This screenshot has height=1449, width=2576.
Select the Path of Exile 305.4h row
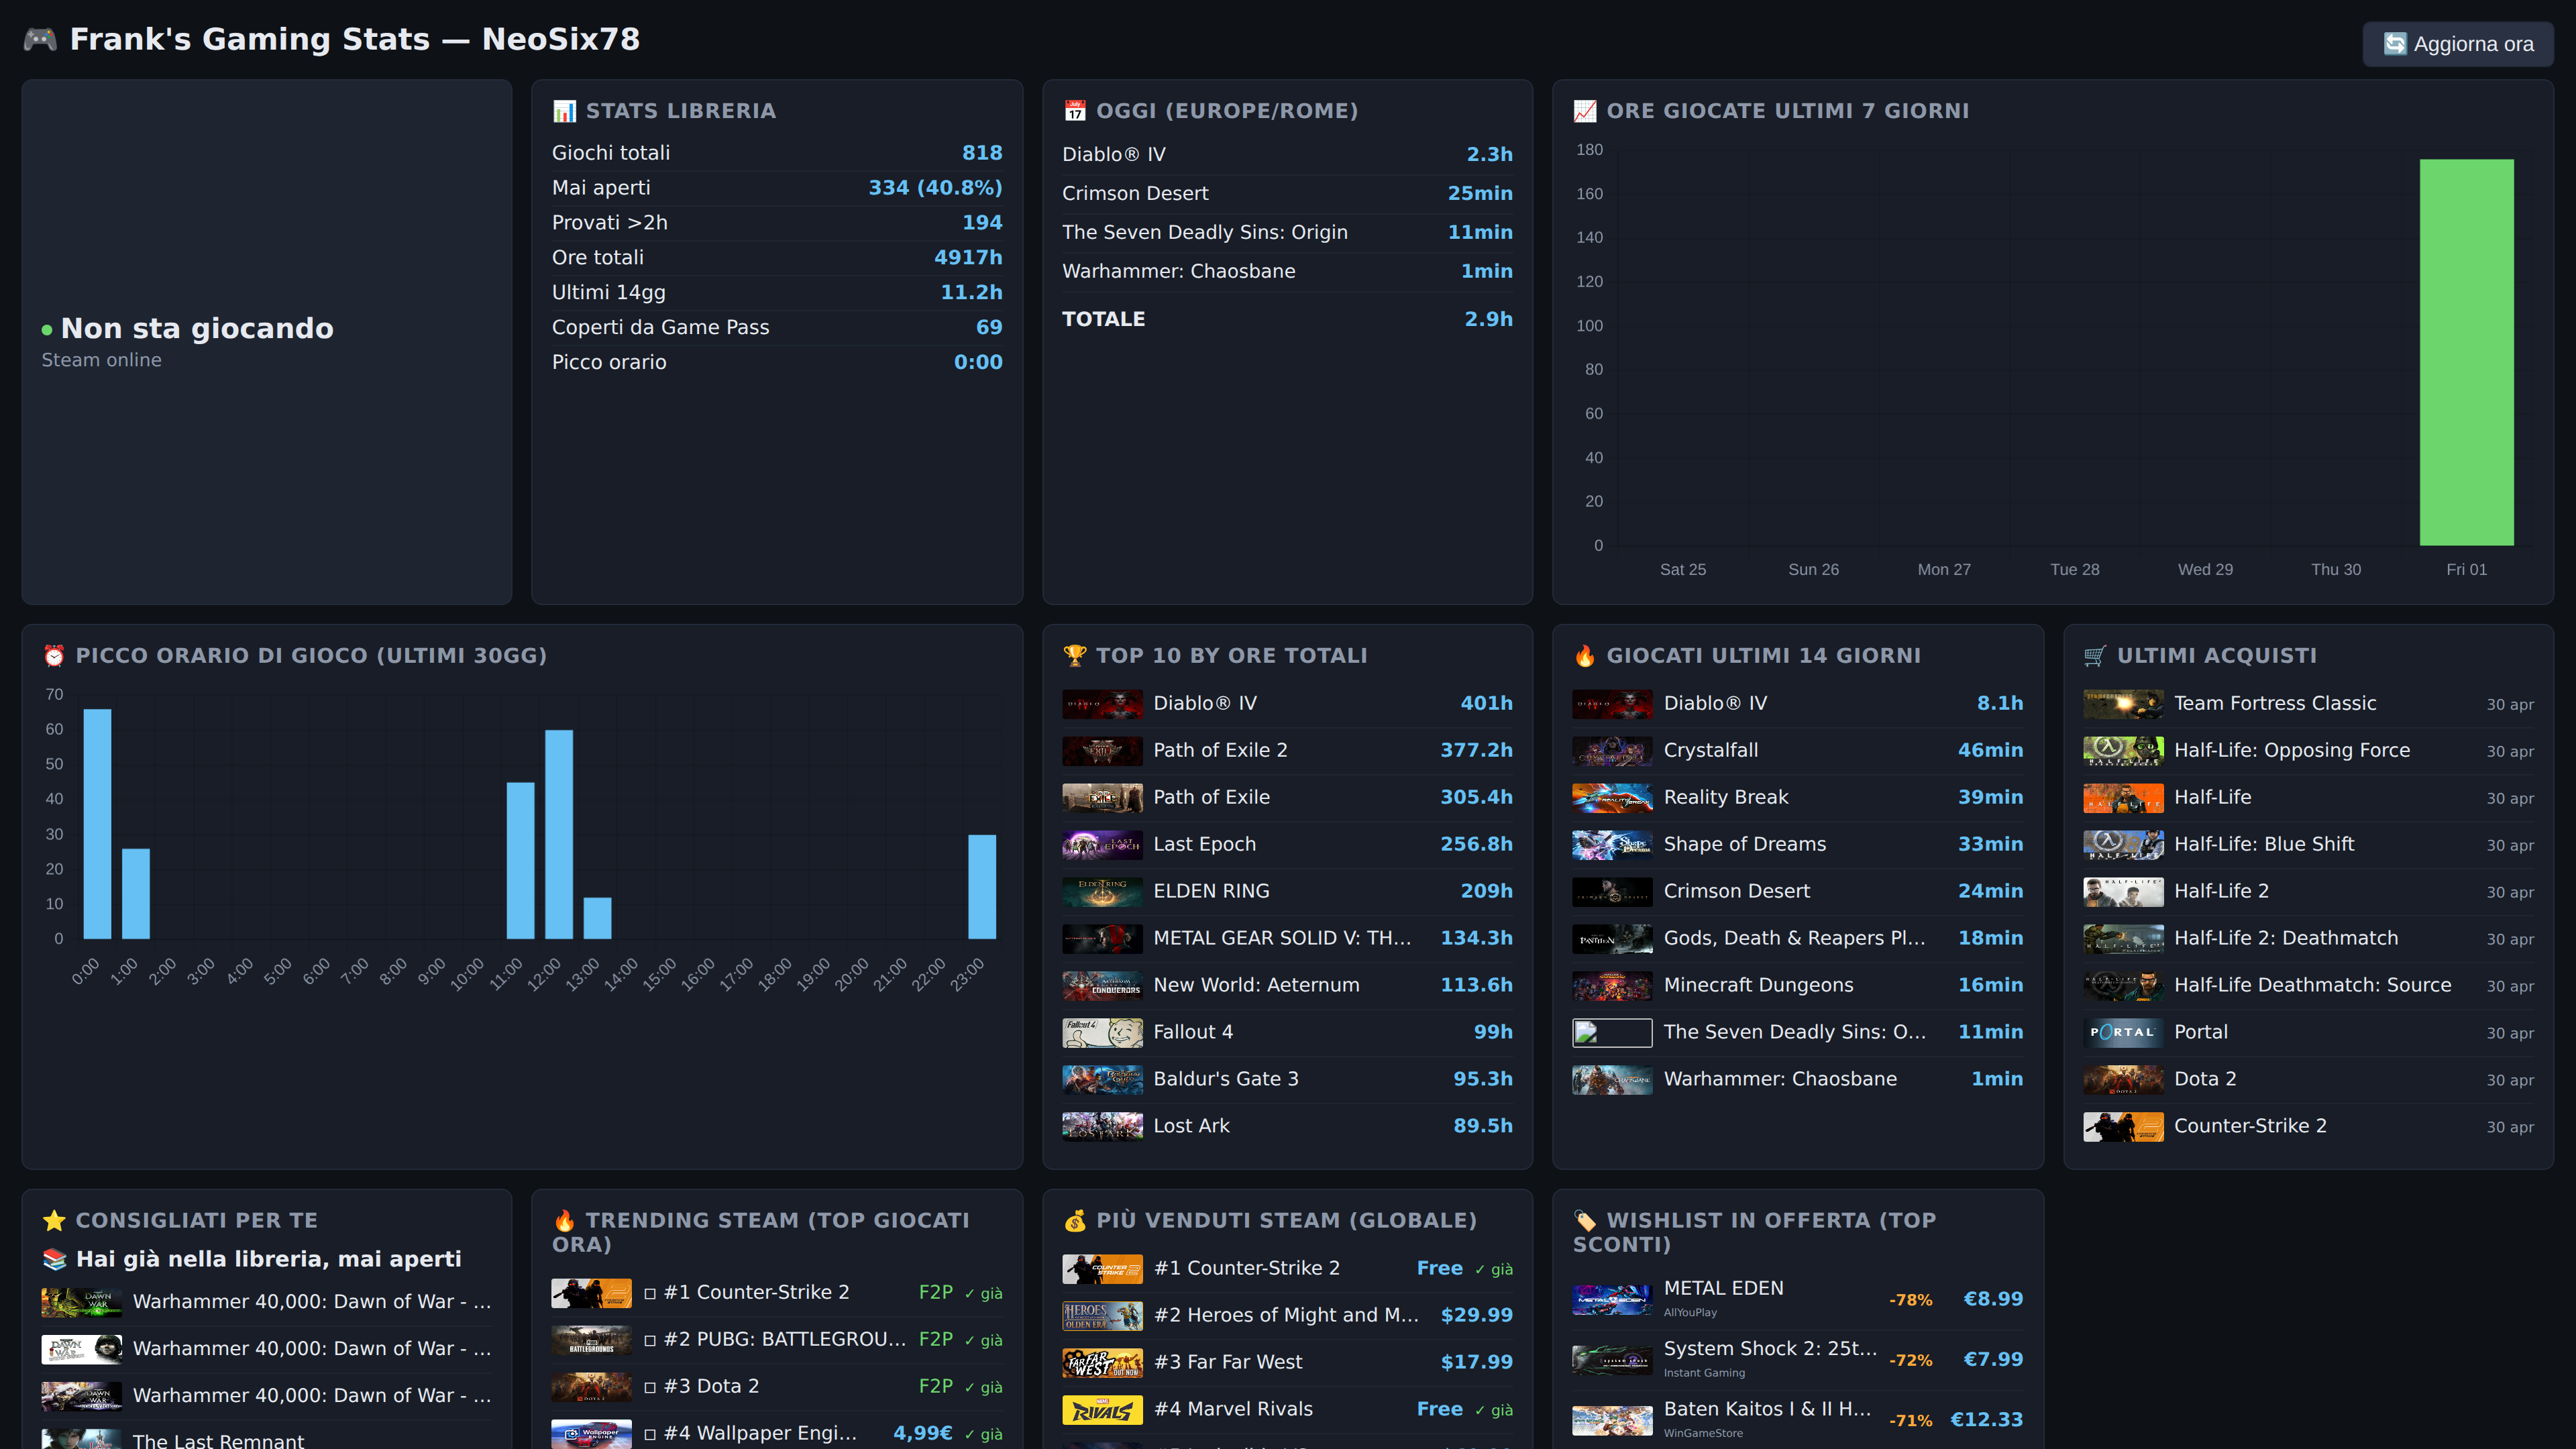coord(1287,798)
